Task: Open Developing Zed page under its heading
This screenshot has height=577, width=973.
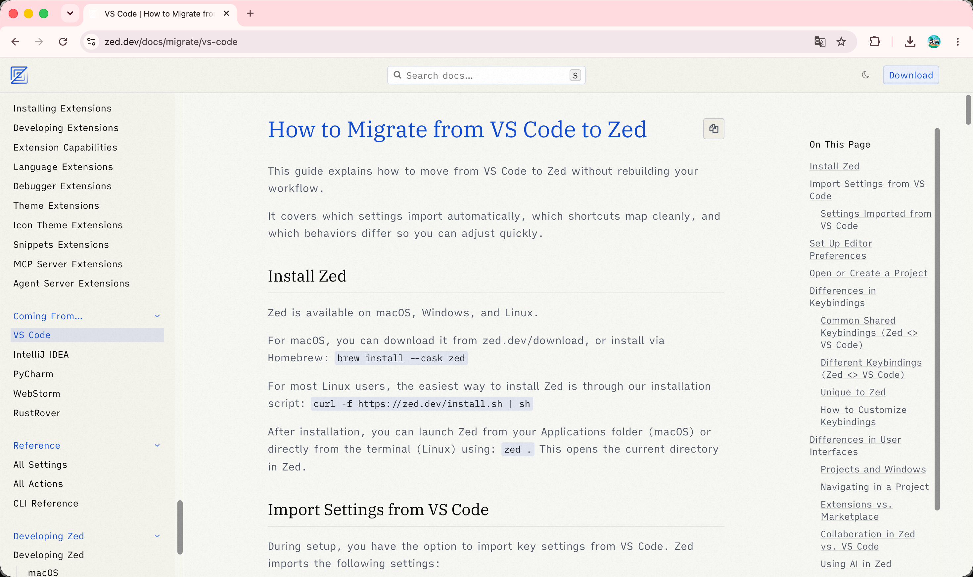Action: [x=49, y=555]
